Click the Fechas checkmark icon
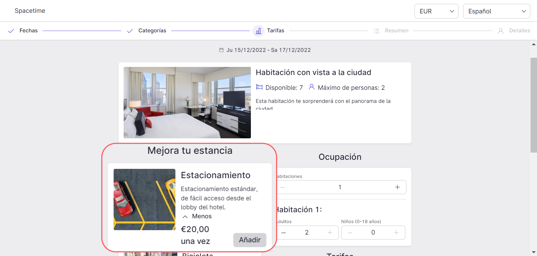This screenshot has height=256, width=537. 11,31
